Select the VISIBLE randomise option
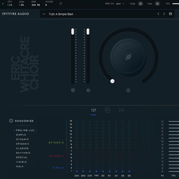179x179 pixels. [x=21, y=162]
